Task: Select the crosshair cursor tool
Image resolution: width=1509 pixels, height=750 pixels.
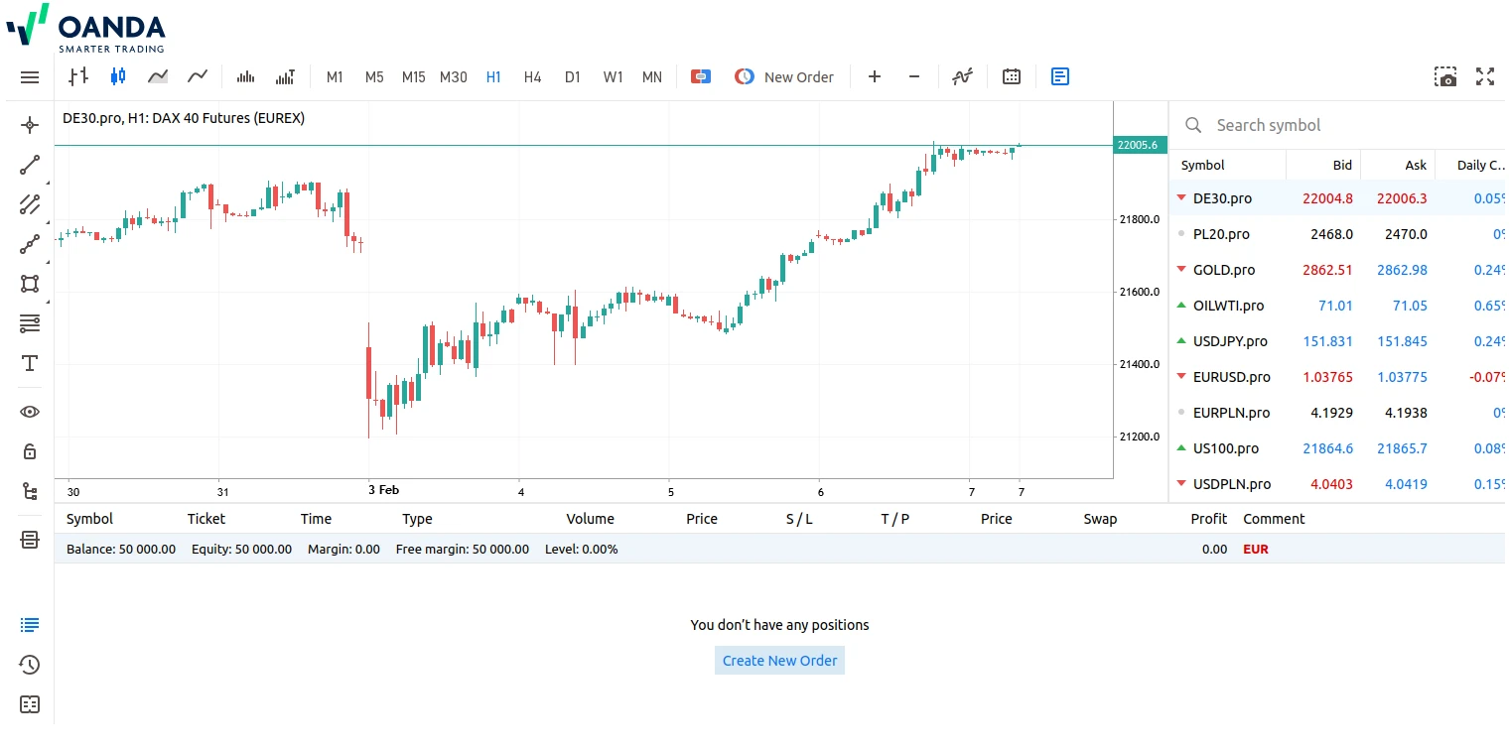Action: click(x=30, y=125)
